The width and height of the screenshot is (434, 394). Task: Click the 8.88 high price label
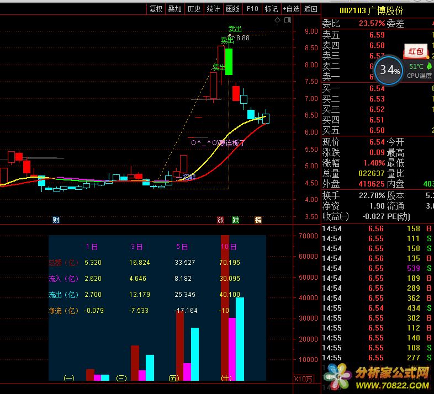click(243, 38)
